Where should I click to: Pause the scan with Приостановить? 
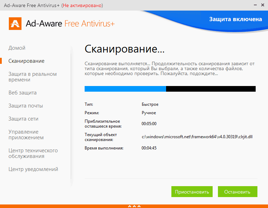point(192,191)
